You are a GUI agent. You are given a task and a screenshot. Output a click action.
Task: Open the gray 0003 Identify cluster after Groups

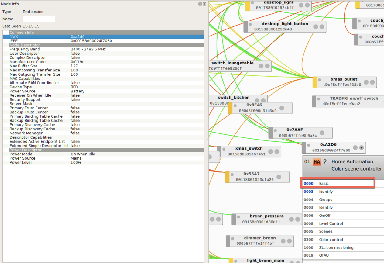[x=343, y=207]
